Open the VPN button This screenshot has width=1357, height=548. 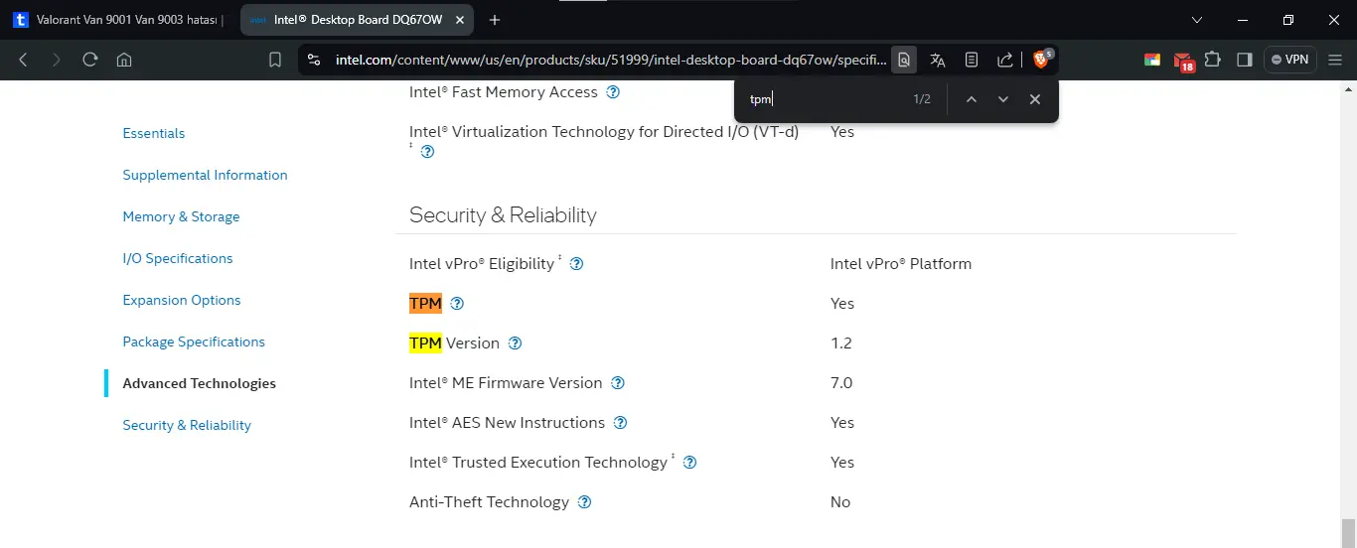pos(1289,60)
